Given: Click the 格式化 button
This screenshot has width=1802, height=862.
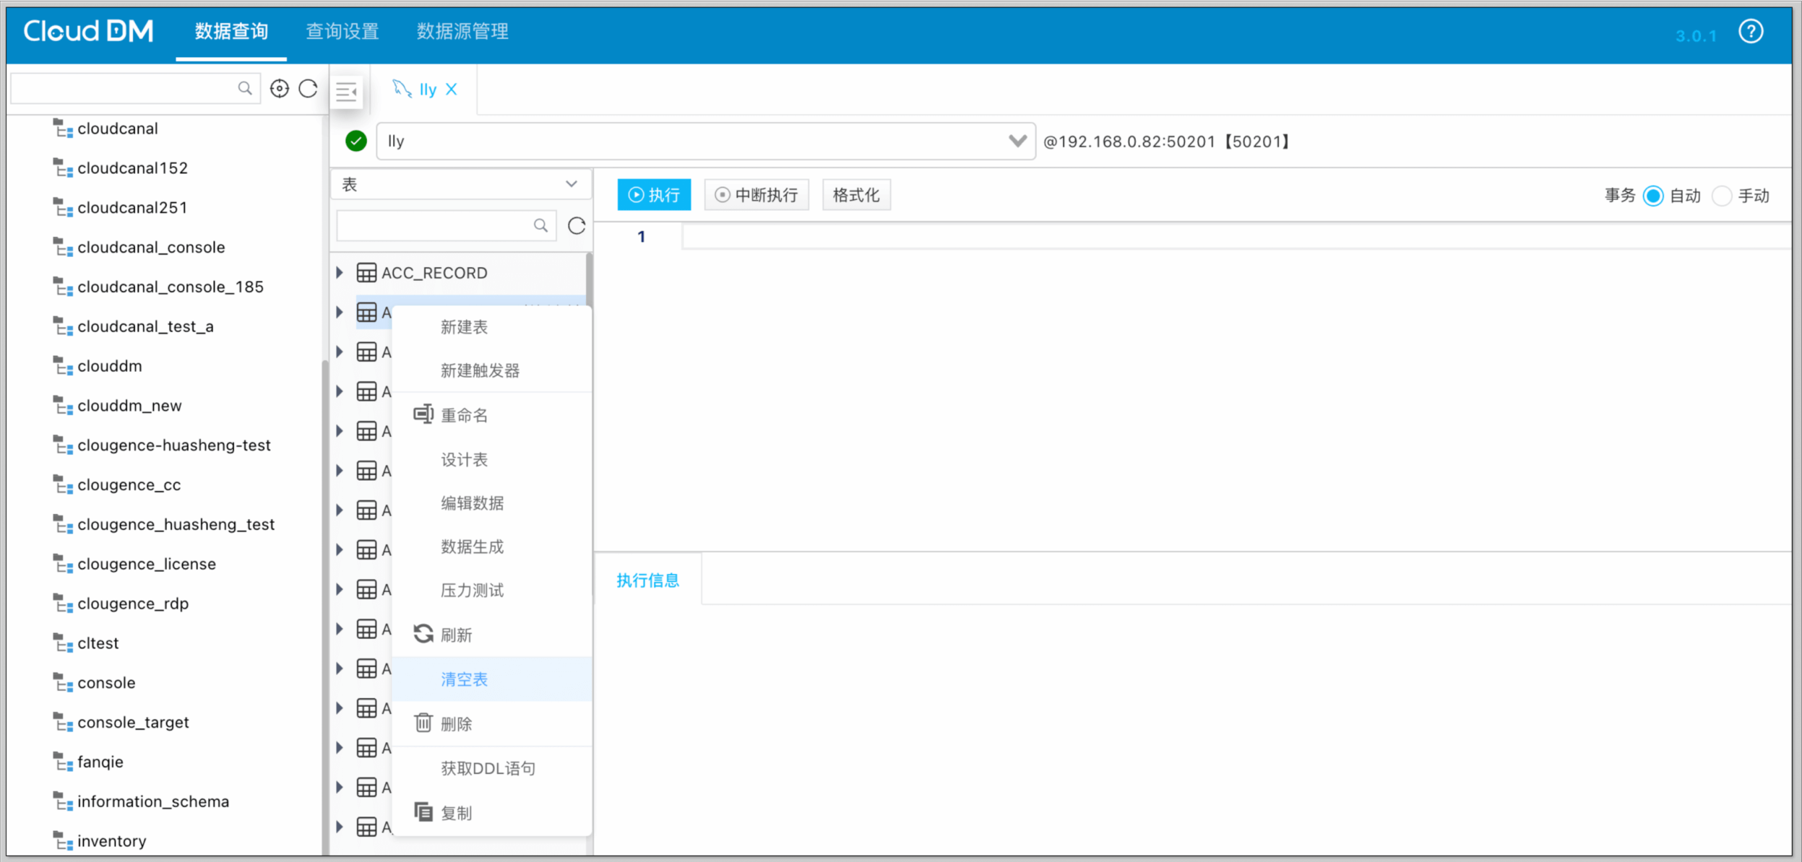Looking at the screenshot, I should click(x=856, y=195).
